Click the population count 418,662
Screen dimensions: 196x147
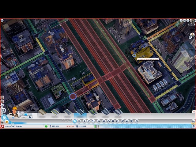pyautogui.click(x=83, y=126)
